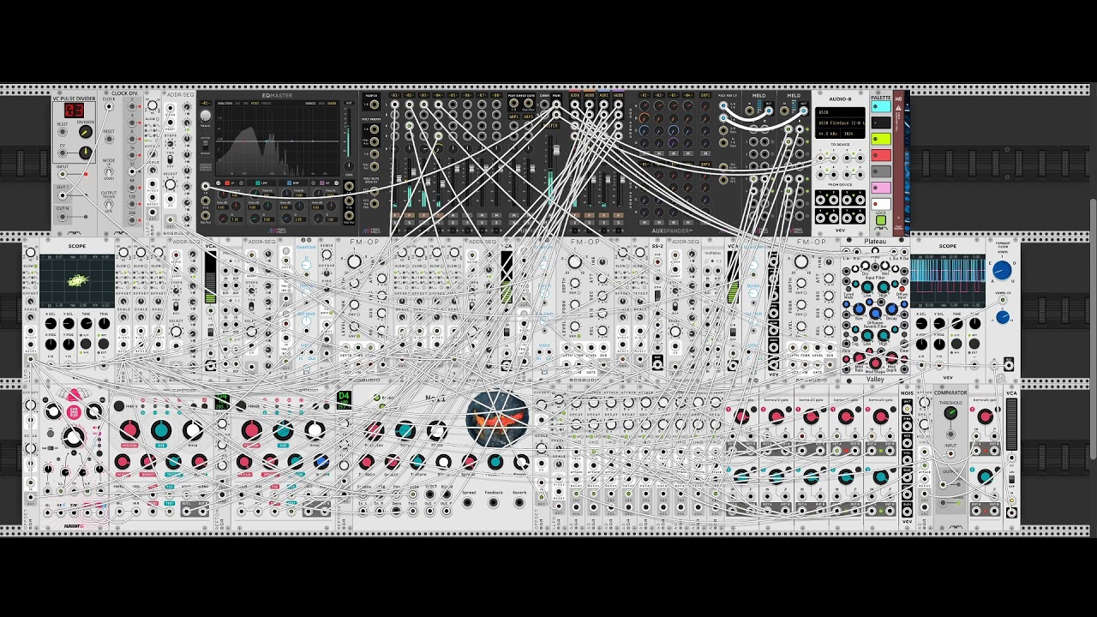Adjust the CV knob on VC Pulse Divider
Viewport: 1097px width, 617px height.
click(86, 153)
